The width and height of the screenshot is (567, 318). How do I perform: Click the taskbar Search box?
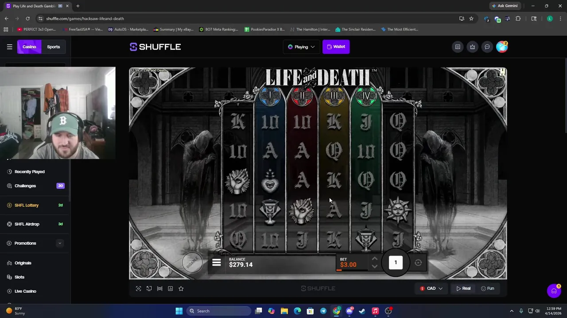[219, 311]
